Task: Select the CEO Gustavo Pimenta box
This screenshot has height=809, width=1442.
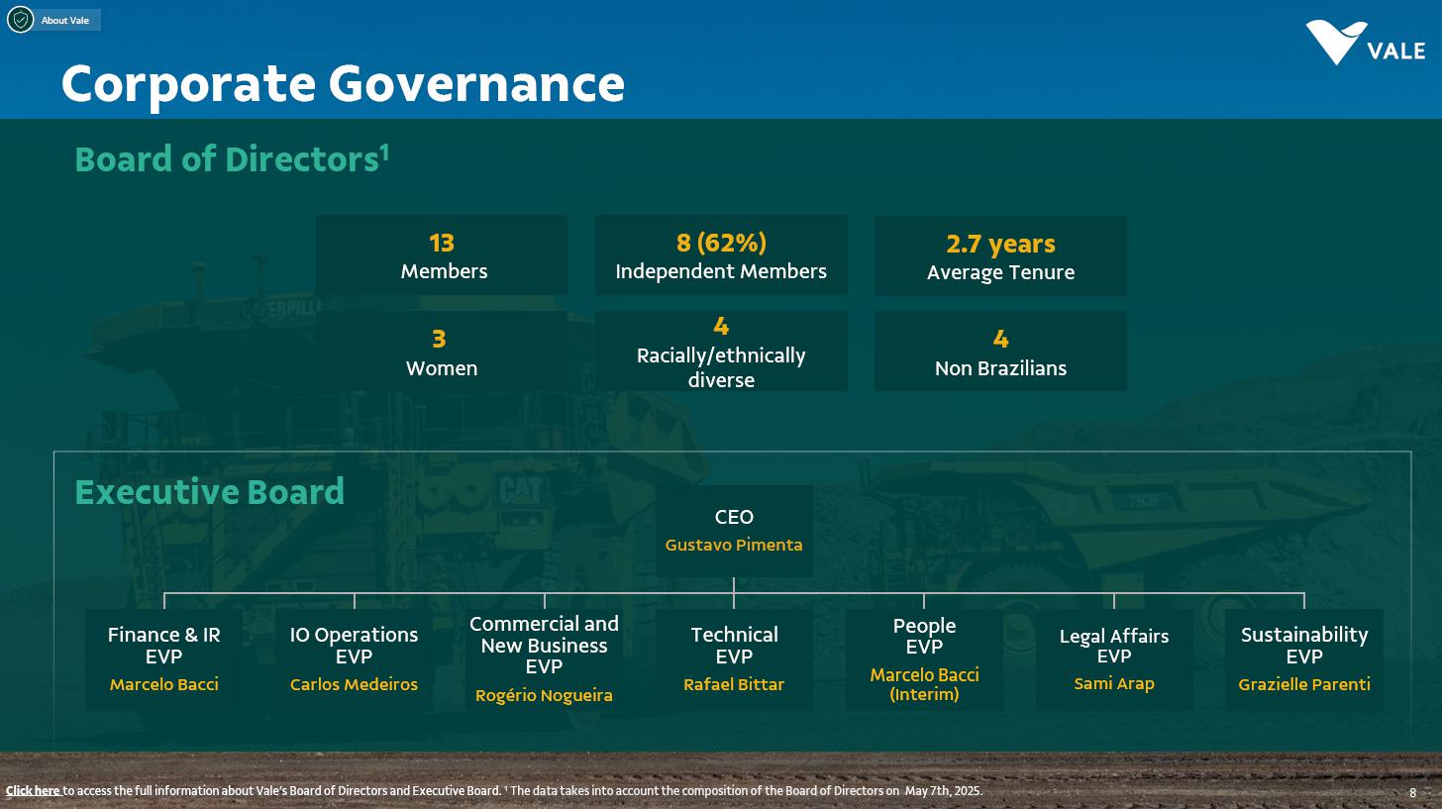Action: click(x=734, y=531)
